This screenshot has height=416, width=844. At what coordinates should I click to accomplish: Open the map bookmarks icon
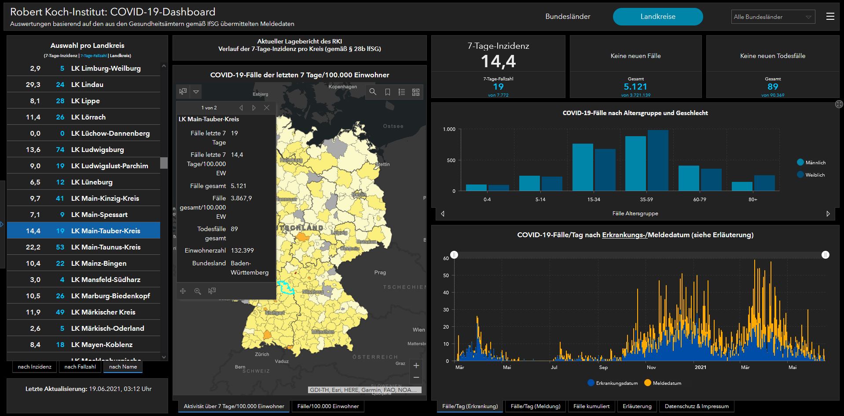coord(387,92)
